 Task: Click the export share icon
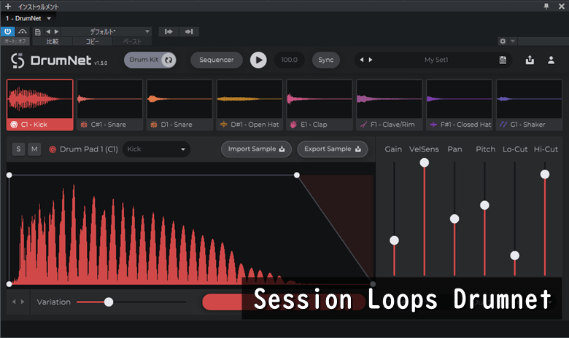530,60
